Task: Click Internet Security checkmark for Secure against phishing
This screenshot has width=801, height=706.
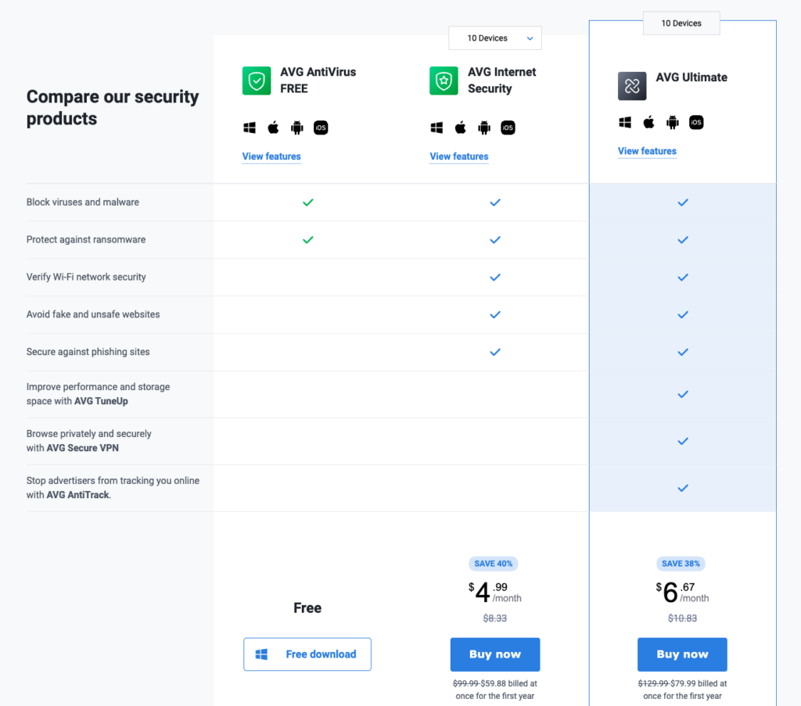Action: click(x=495, y=353)
